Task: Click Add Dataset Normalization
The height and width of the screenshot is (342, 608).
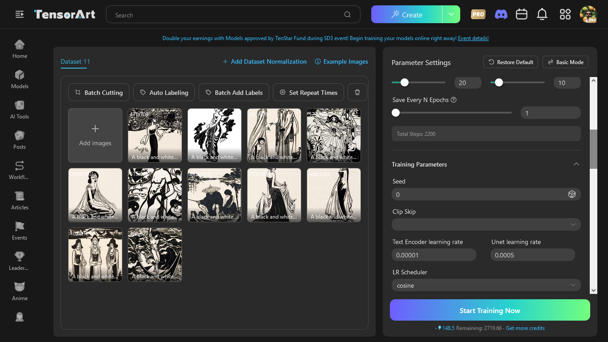Action: tap(265, 61)
